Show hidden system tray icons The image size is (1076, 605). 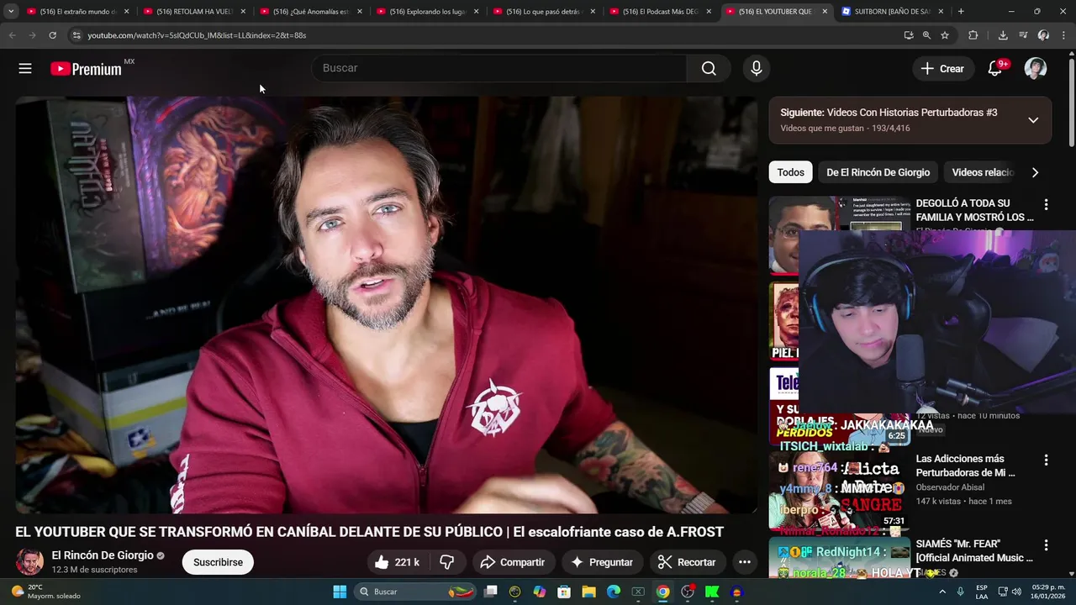click(x=941, y=592)
